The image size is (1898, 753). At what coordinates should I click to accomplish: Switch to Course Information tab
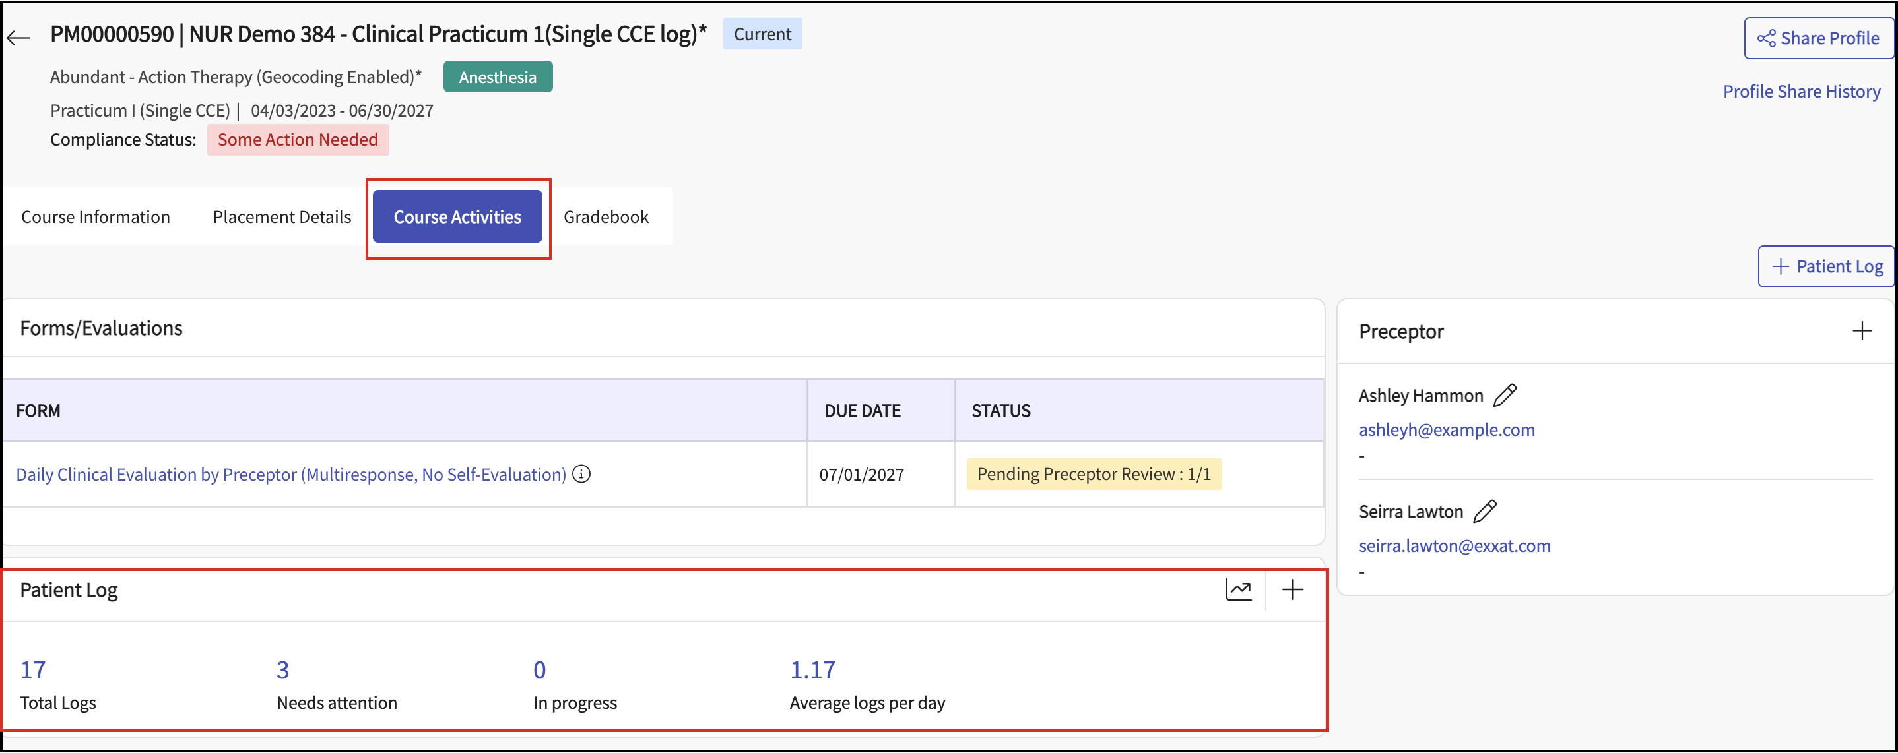[96, 216]
